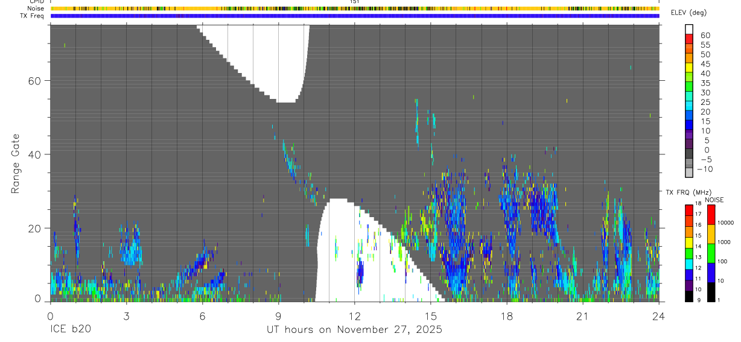Click the '18' label on TX FRQ scale

698,203
